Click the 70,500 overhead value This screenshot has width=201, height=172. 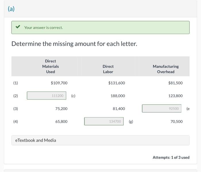click(176, 121)
